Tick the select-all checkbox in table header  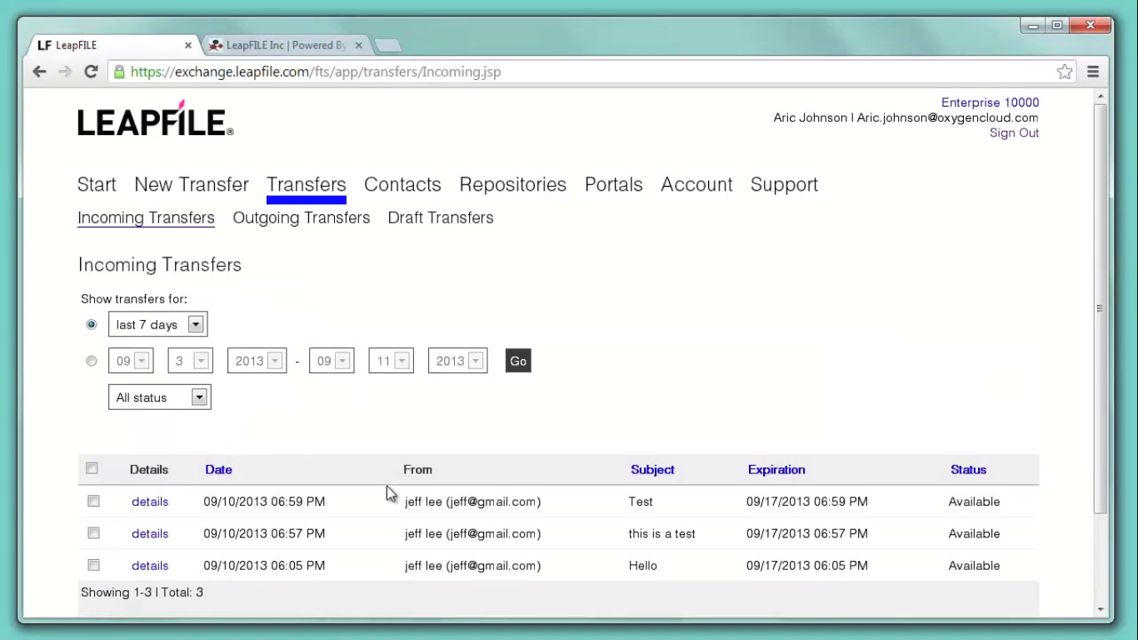[92, 468]
